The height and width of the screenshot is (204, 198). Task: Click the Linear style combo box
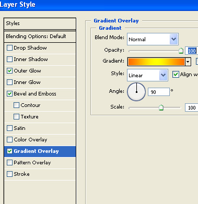coord(147,75)
